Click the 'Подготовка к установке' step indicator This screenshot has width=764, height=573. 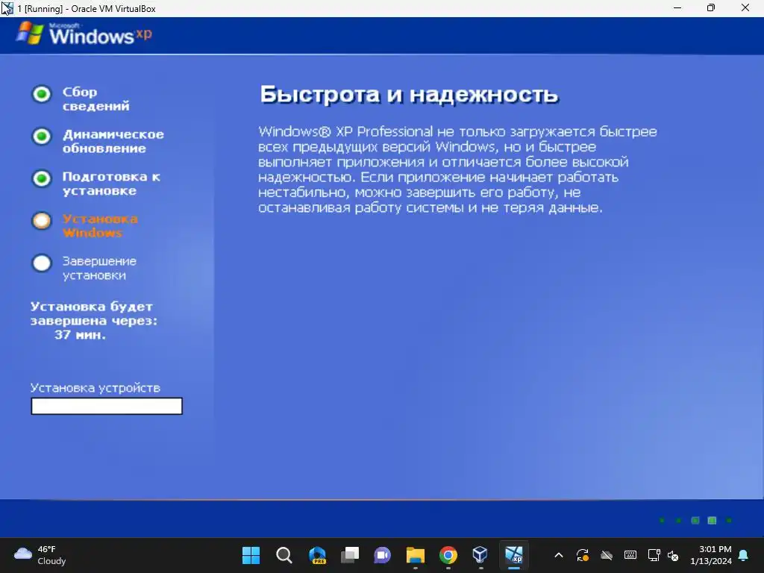42,178
